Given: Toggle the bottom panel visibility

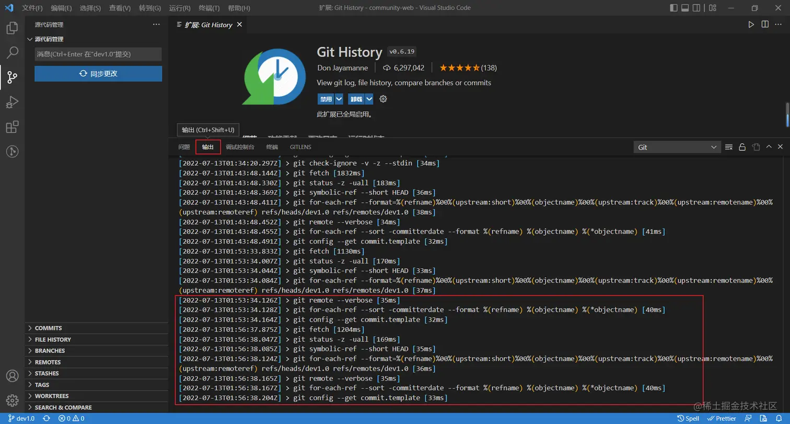Looking at the screenshot, I should coord(685,8).
